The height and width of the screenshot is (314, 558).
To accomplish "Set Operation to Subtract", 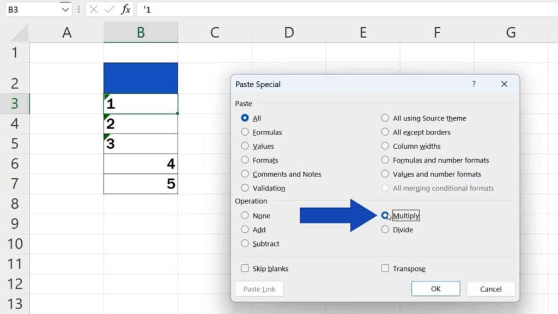I will pyautogui.click(x=245, y=244).
